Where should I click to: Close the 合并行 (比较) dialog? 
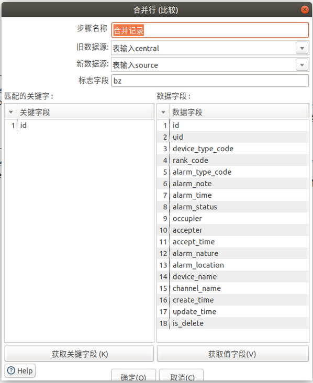(x=305, y=9)
